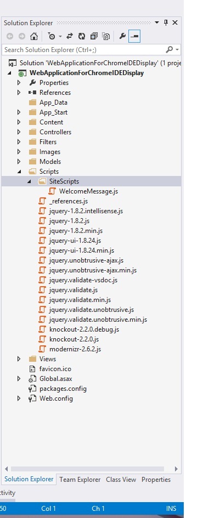Expand the Filters folder
This screenshot has width=209, height=518.
19,142
